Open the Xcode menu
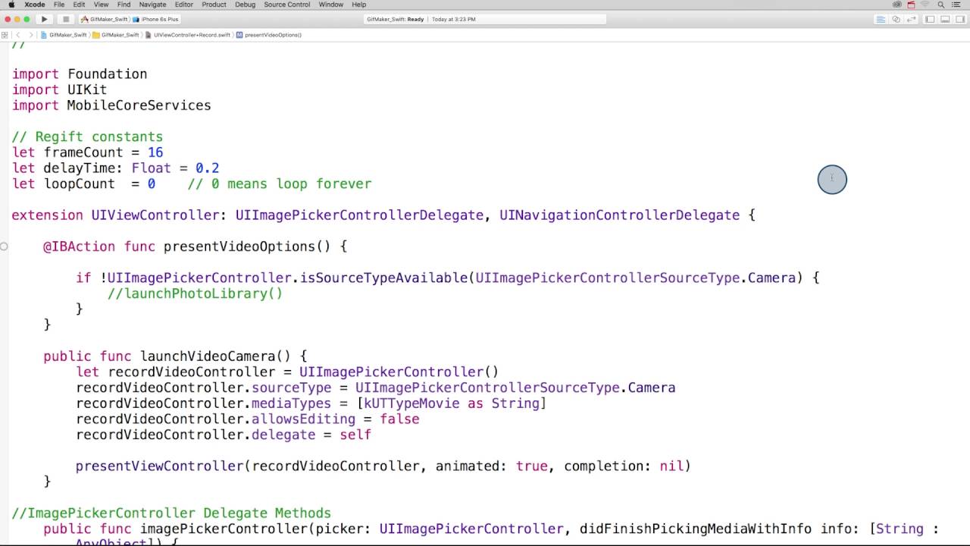The height and width of the screenshot is (546, 970). 34,5
